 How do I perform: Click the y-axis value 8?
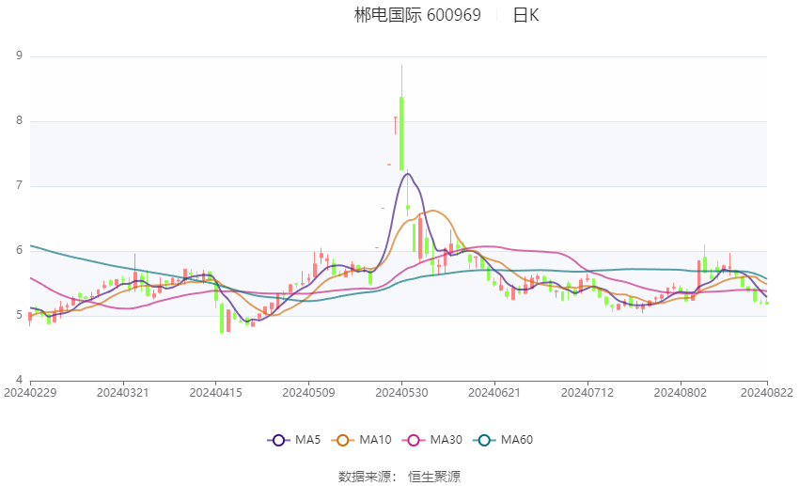20,120
